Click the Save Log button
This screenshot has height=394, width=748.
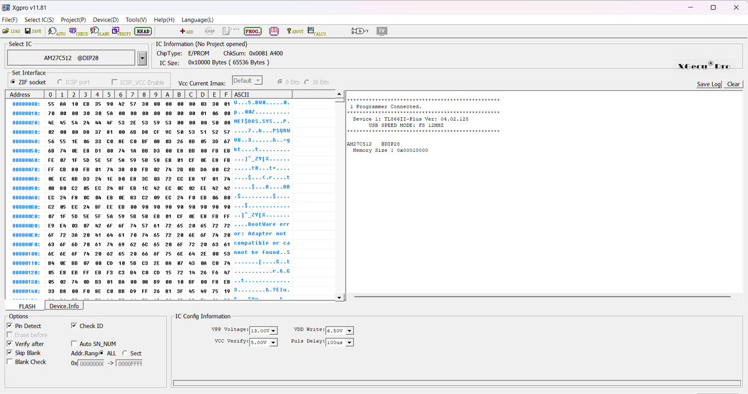709,85
